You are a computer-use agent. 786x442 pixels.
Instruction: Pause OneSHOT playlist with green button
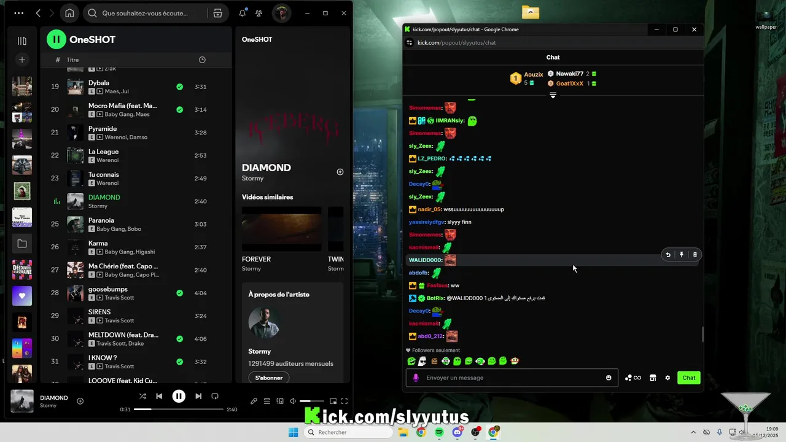coord(56,39)
